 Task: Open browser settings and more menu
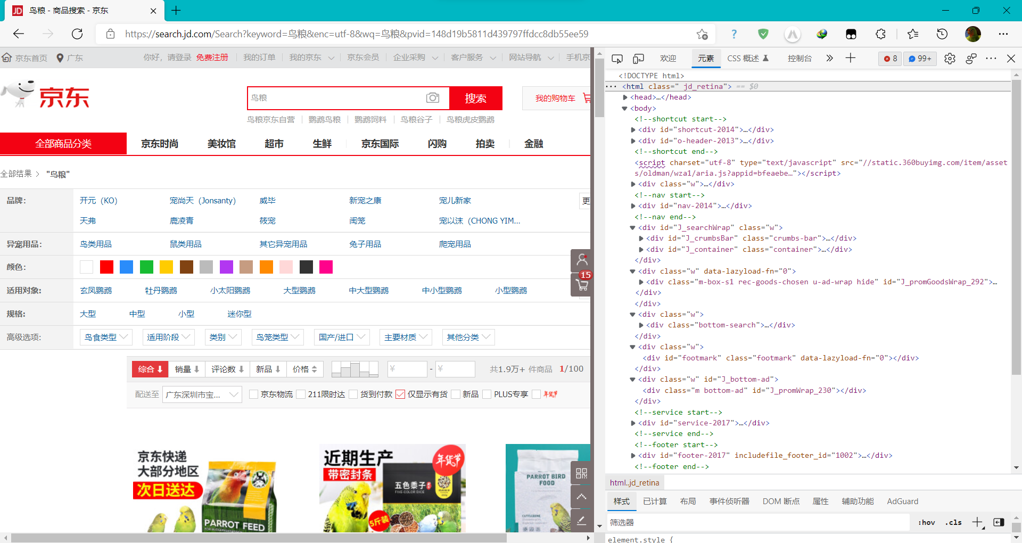[x=1003, y=34]
